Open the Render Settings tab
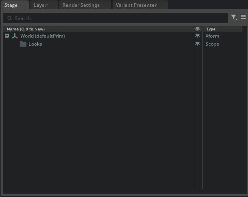Viewport: 248px width, 197px height. (81, 5)
